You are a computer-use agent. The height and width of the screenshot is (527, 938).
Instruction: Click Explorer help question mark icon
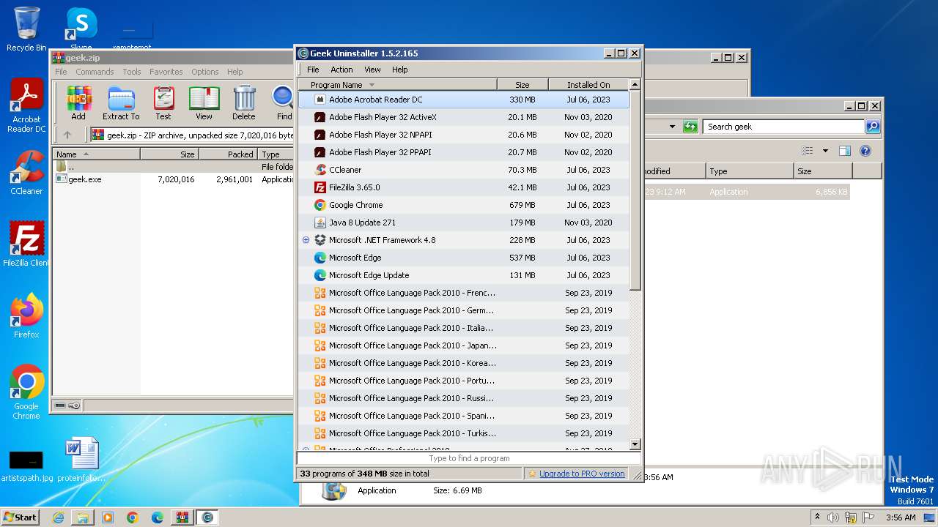[865, 151]
